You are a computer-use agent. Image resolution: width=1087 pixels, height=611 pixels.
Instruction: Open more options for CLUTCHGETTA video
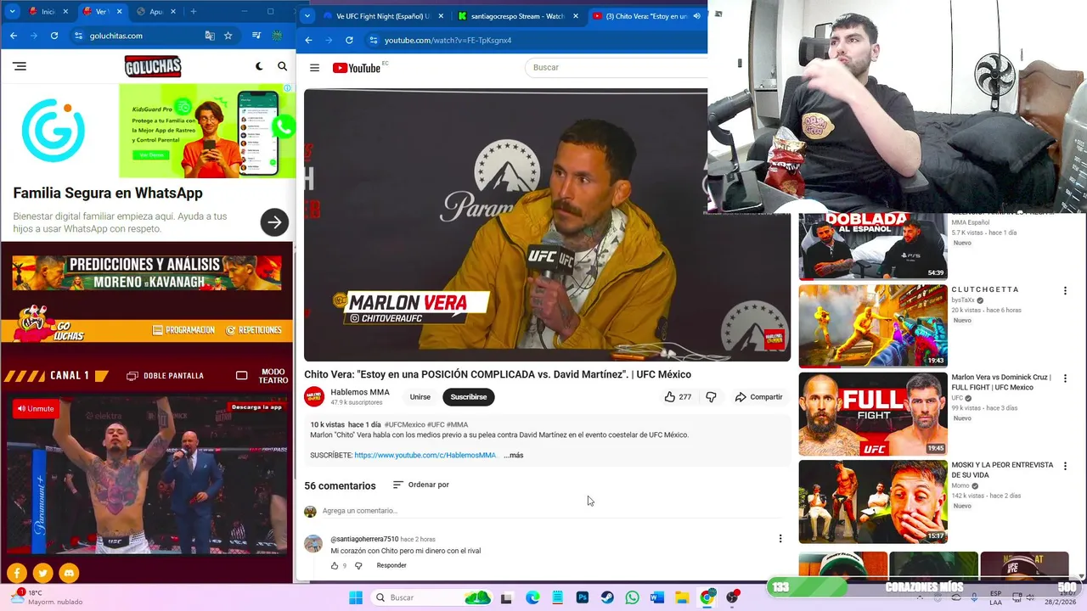(x=1065, y=291)
